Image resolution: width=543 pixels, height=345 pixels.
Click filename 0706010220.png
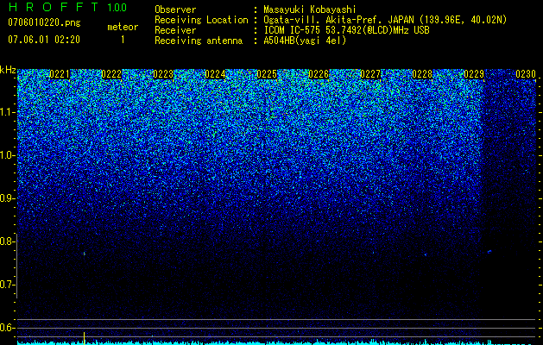pyautogui.click(x=44, y=22)
